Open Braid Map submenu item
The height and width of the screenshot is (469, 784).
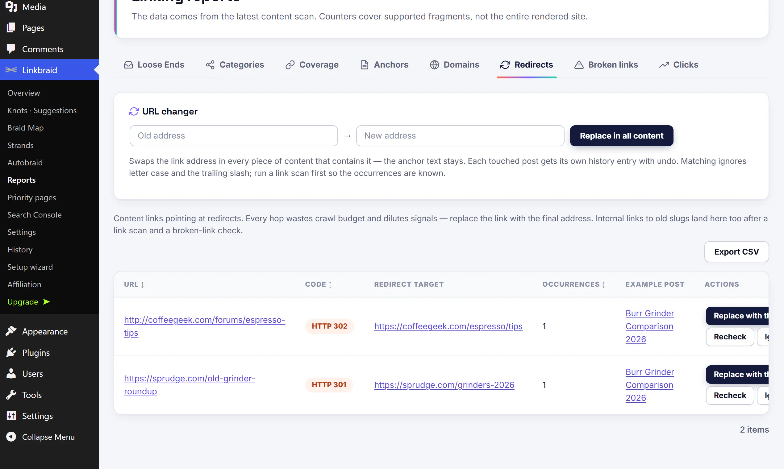(x=25, y=128)
